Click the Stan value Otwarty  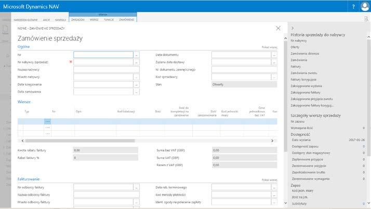[x=244, y=85]
